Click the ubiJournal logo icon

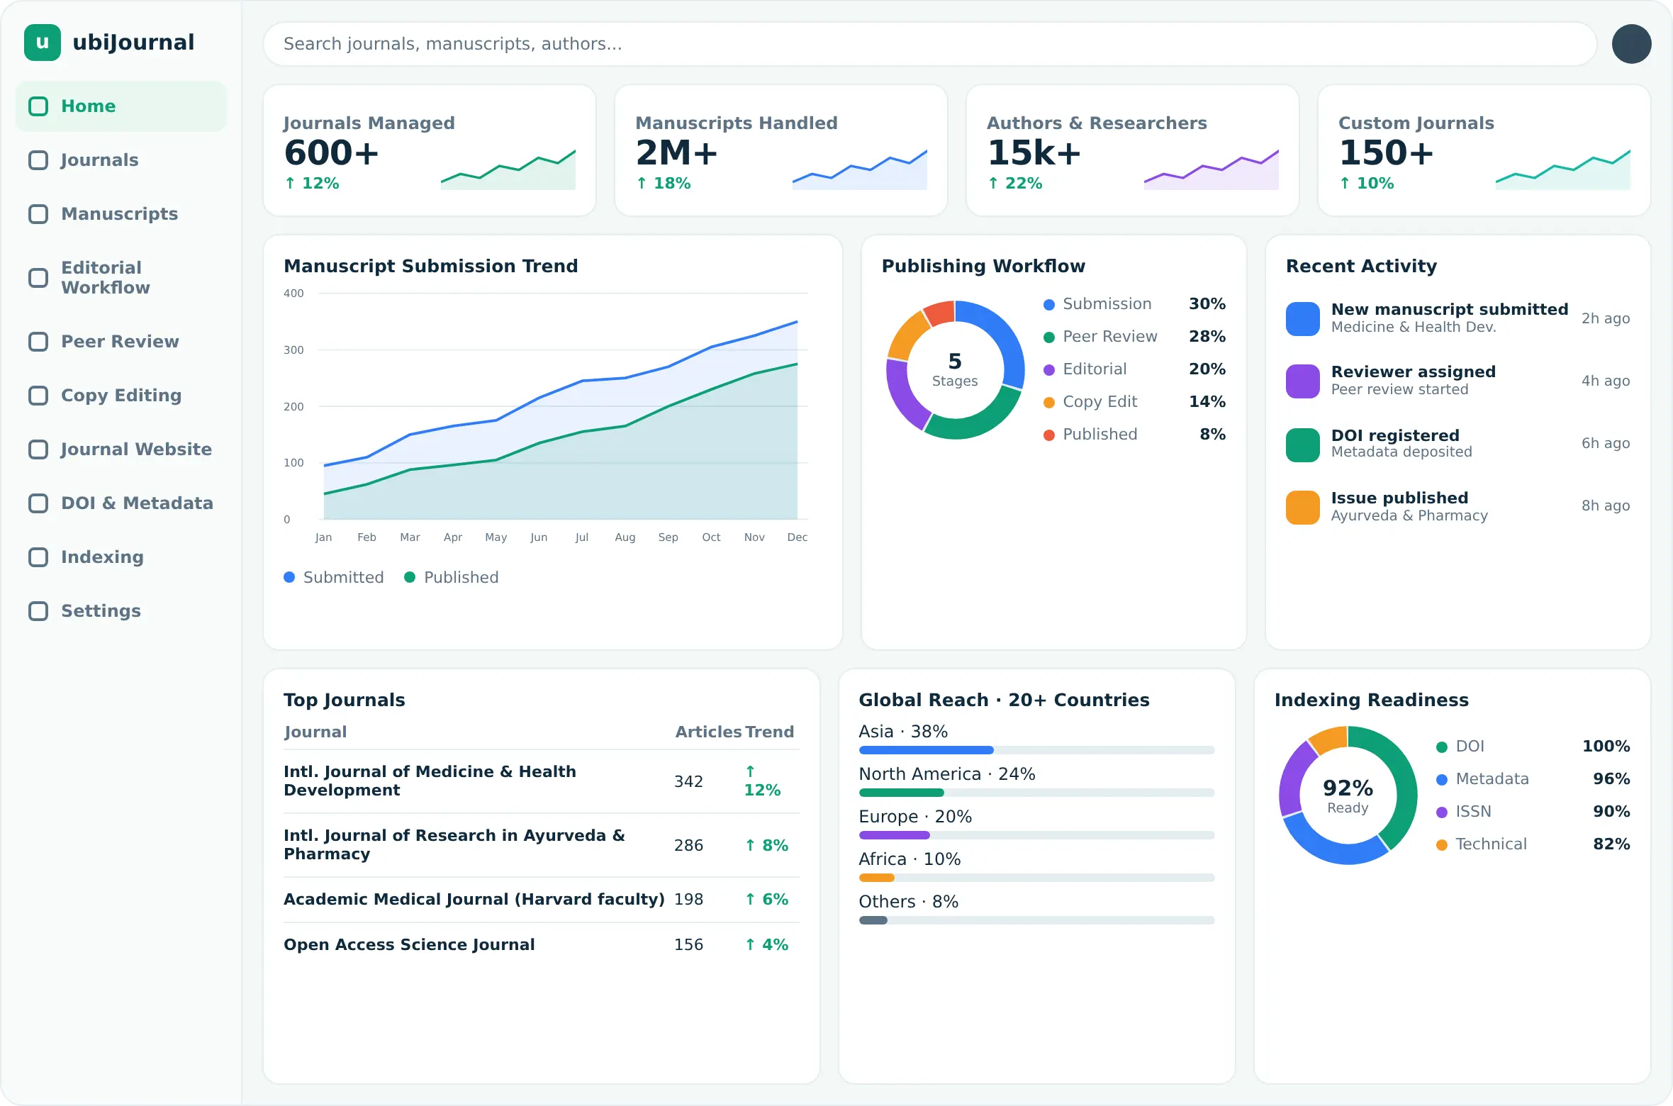43,43
